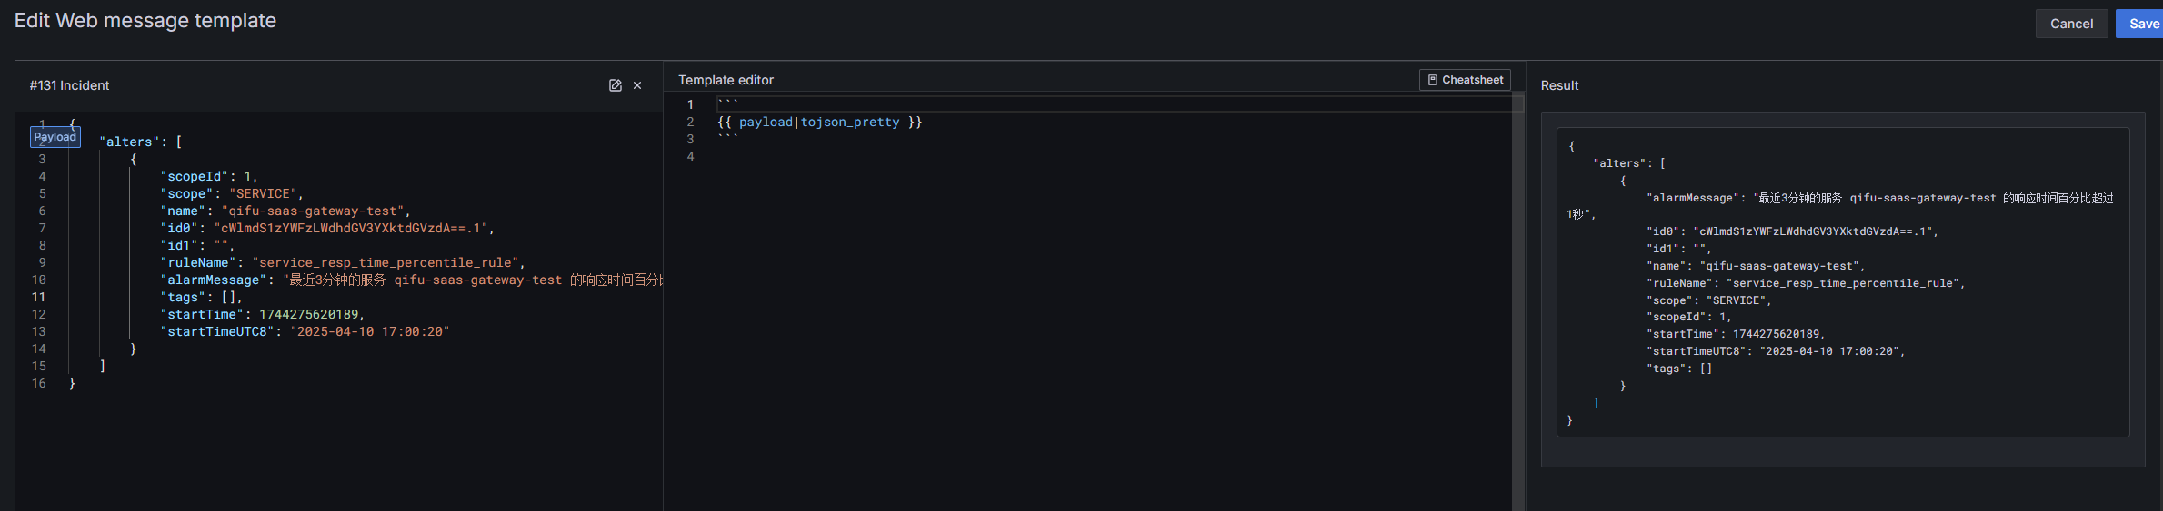Click line number 16 in payload gutter
Screen dimensions: 2163x511
pyautogui.click(x=39, y=383)
